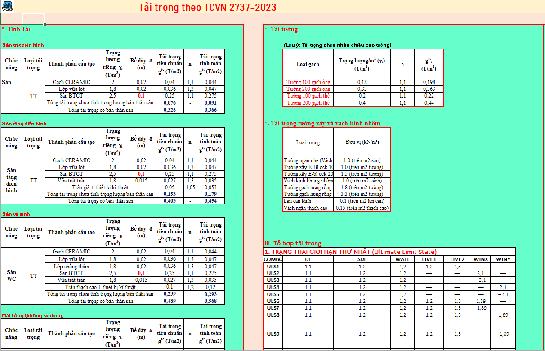Select the '*. Tải tường' section heading
Screen dimensions: 545x351
tap(281, 30)
